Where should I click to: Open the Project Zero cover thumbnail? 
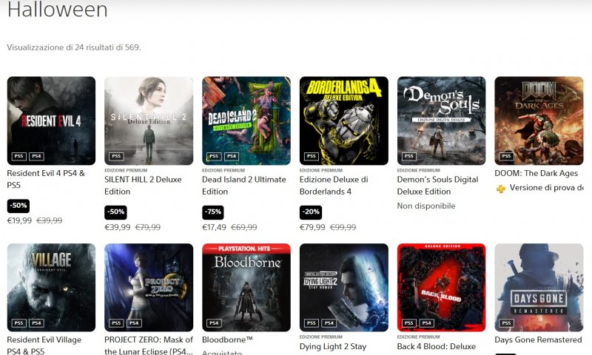point(149,288)
